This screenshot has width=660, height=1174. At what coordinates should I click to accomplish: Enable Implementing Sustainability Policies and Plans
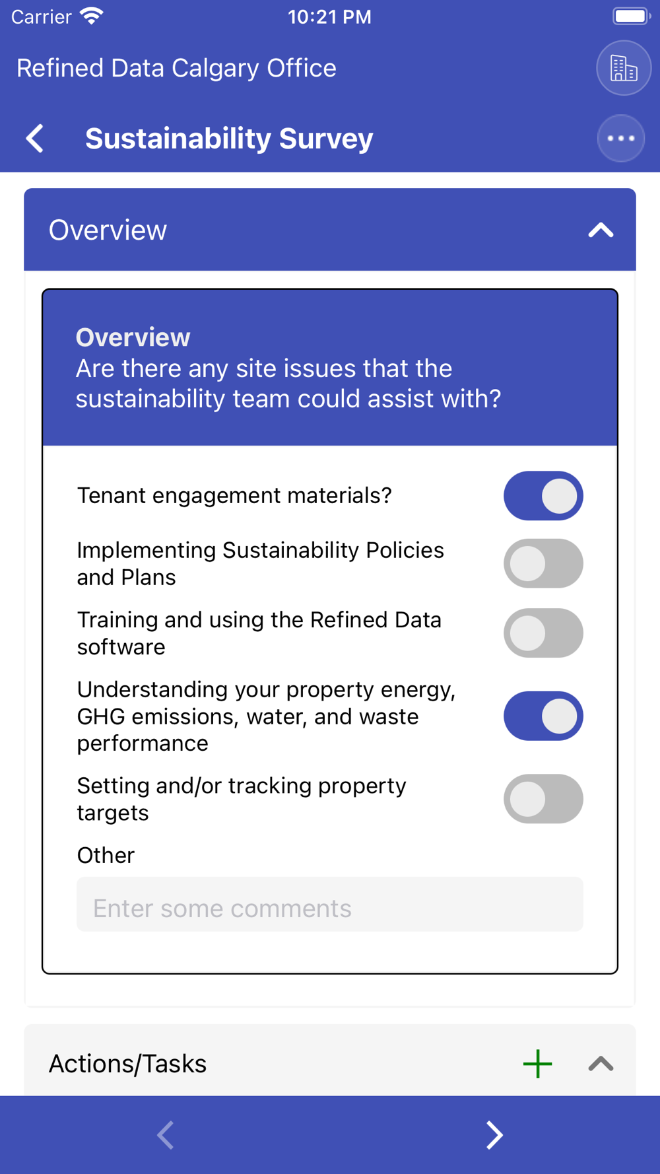[543, 564]
